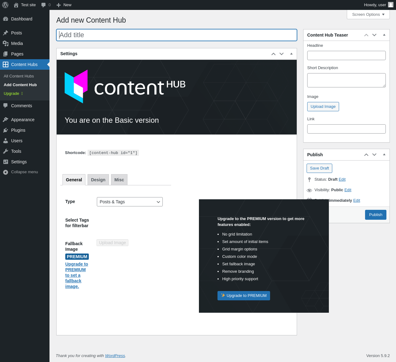This screenshot has height=362, width=396.
Task: Collapse the Content Hub Teaser panel
Action: pyautogui.click(x=384, y=35)
